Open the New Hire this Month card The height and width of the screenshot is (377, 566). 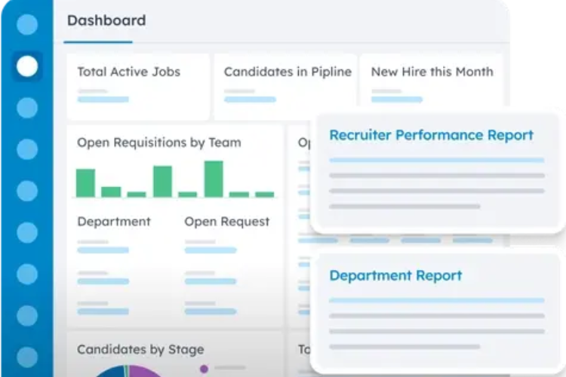432,81
